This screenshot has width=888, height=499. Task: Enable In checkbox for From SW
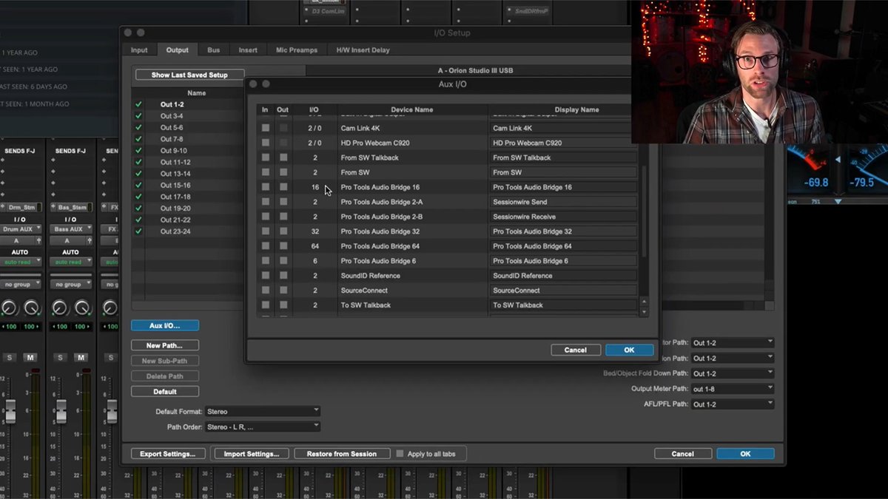click(x=266, y=172)
